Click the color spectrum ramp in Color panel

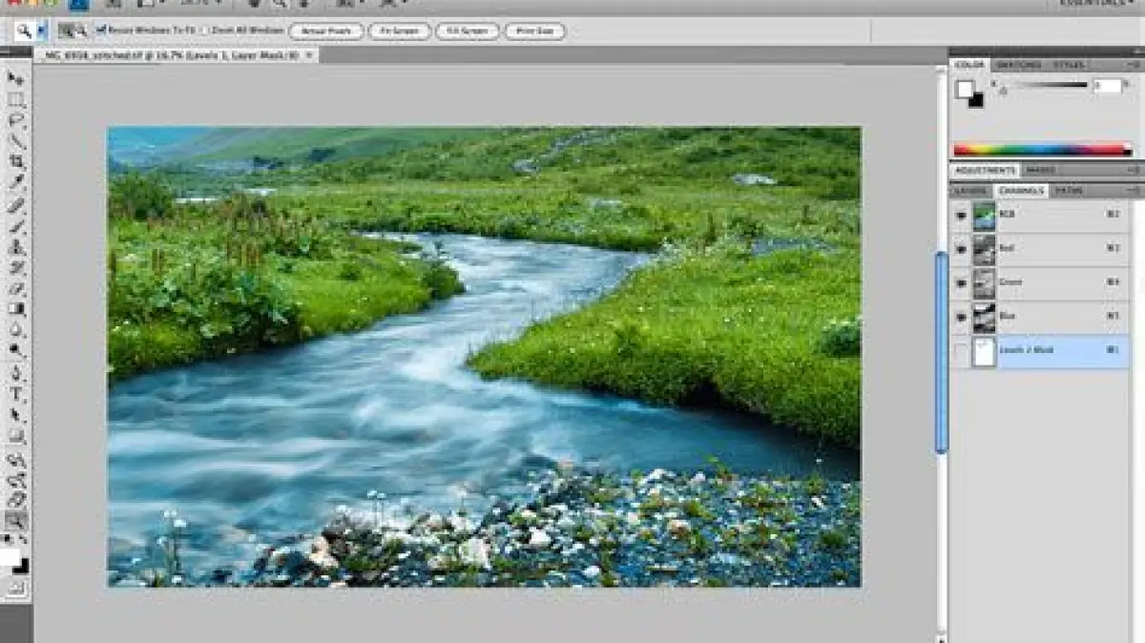(x=1042, y=150)
